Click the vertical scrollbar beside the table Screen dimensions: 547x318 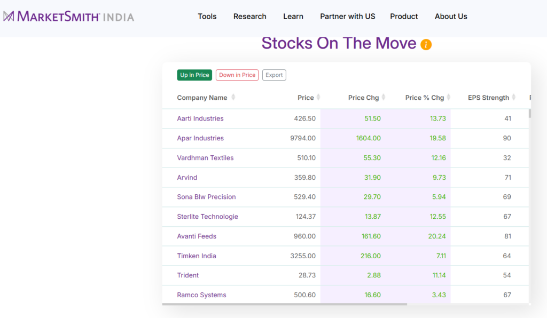tap(529, 113)
